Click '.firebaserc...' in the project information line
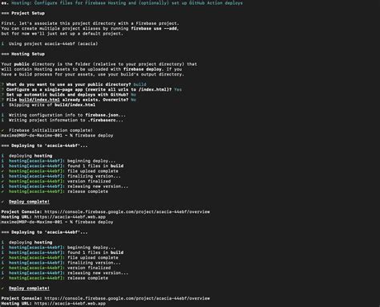Screen dimensions: 380x307 (x=105, y=120)
